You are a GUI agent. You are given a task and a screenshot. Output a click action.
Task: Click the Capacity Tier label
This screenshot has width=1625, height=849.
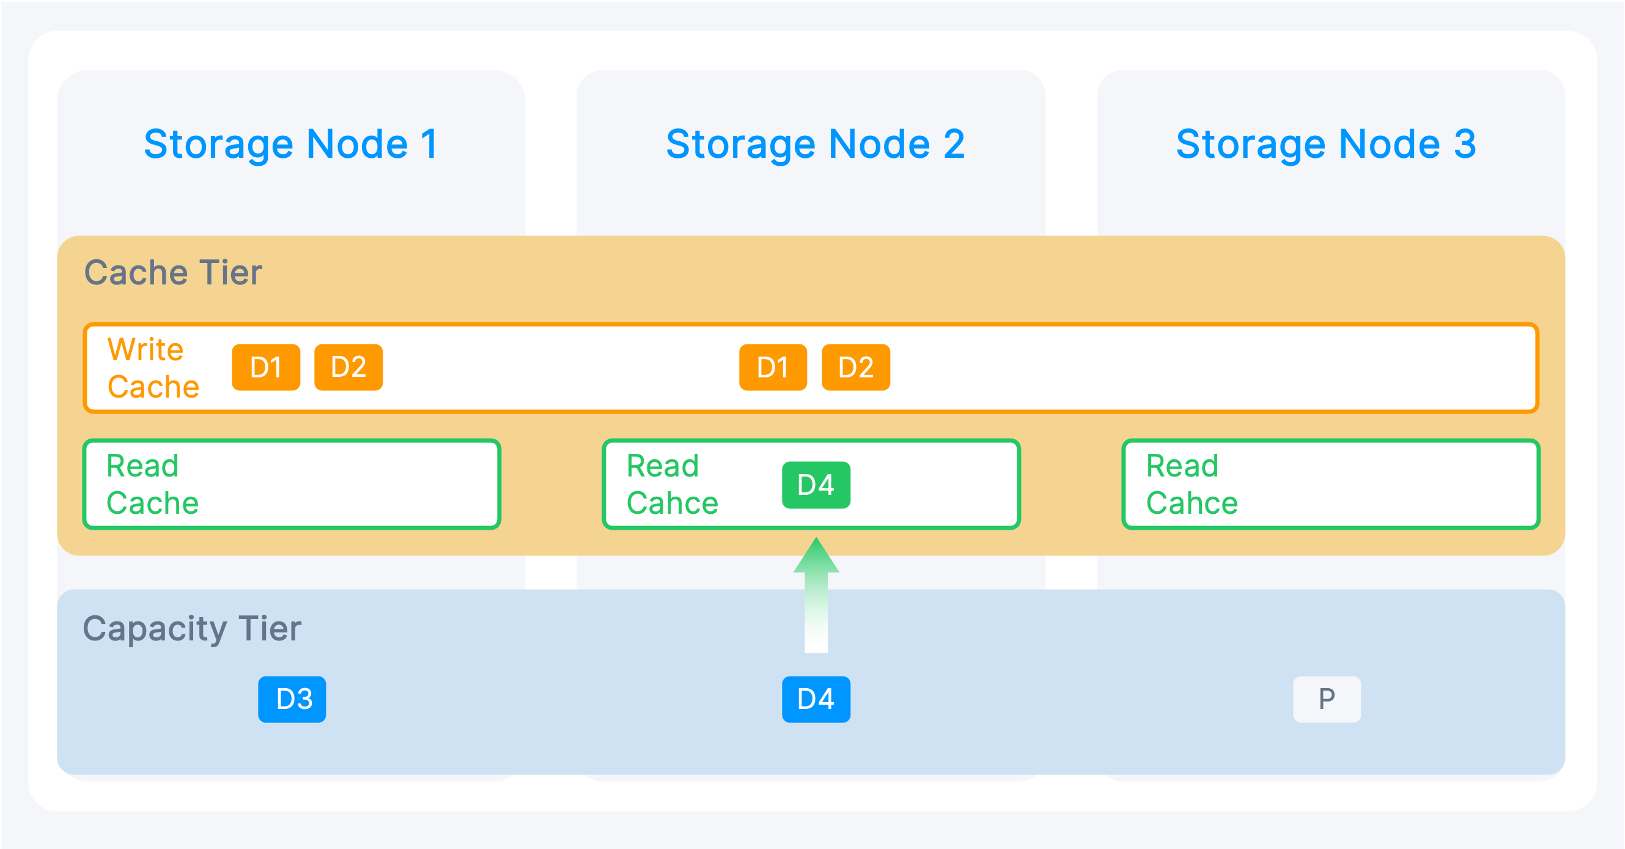pos(193,629)
